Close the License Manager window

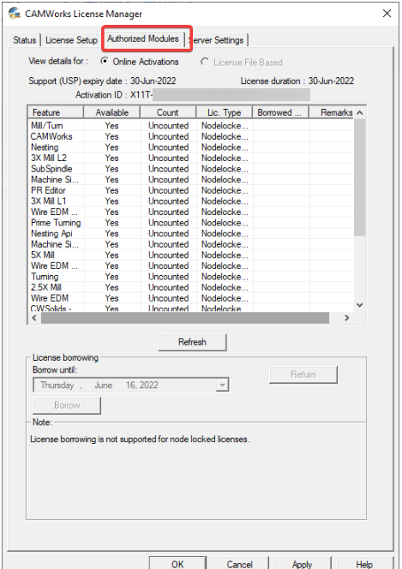[387, 14]
